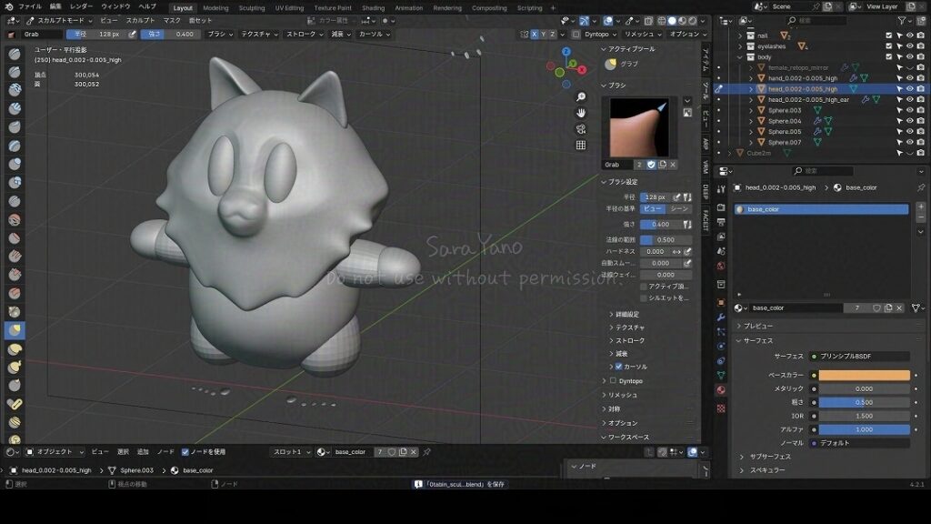Hide Sphere.003 using its eye icon
Image resolution: width=931 pixels, height=524 pixels.
tap(910, 111)
